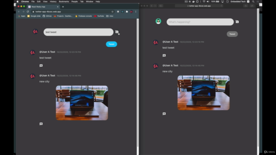Click the volume icon in menu bar
The width and height of the screenshot is (276, 155).
tap(208, 2)
